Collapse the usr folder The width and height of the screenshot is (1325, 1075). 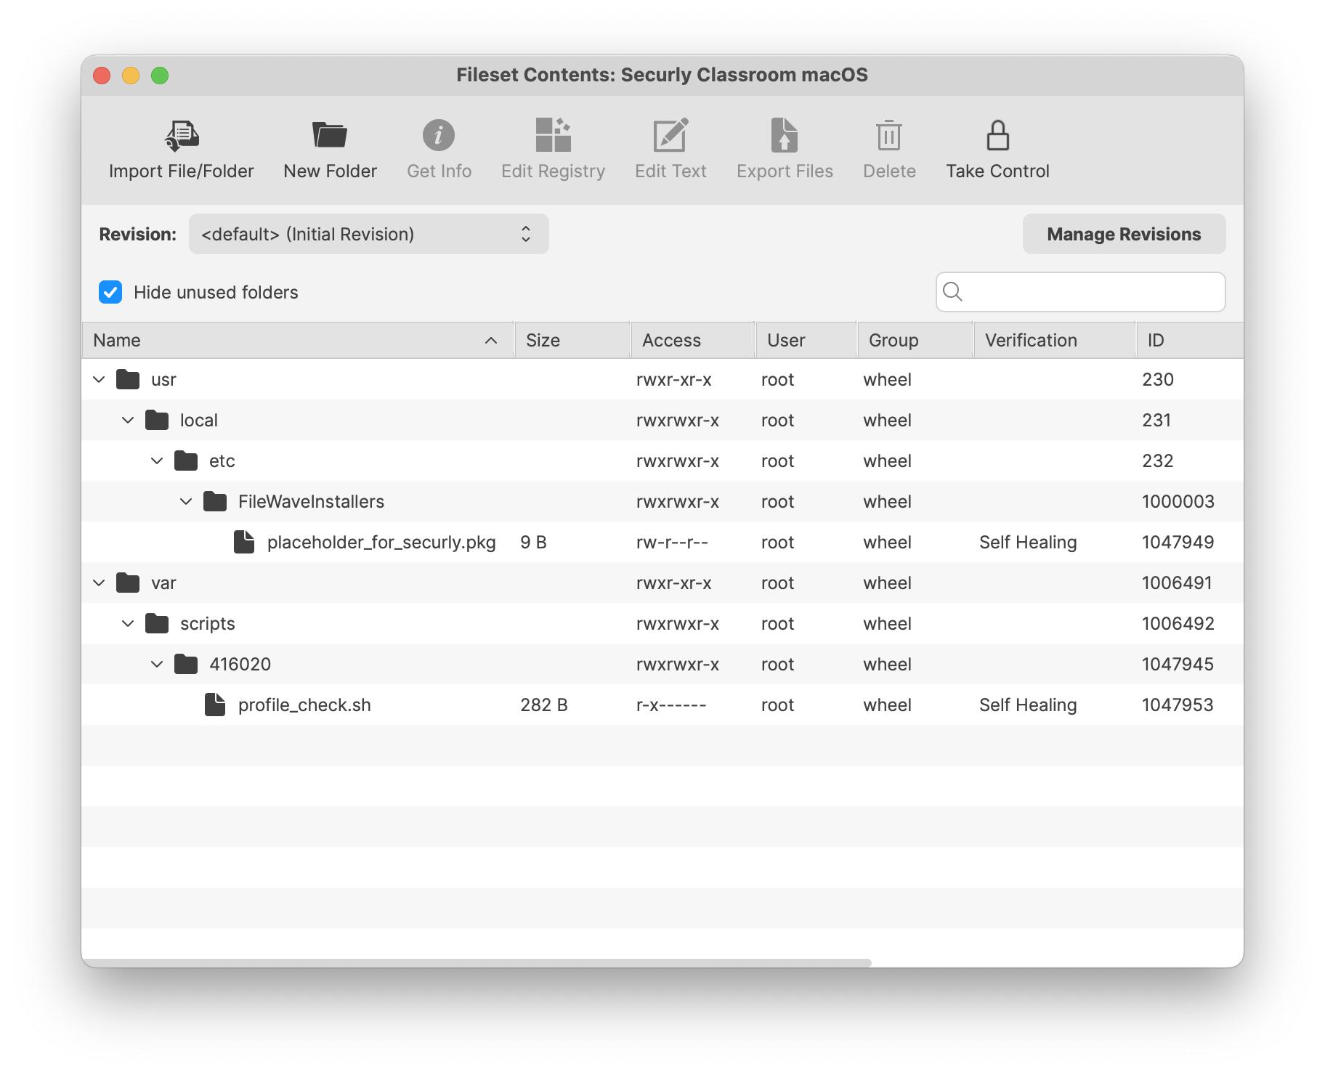(x=99, y=379)
